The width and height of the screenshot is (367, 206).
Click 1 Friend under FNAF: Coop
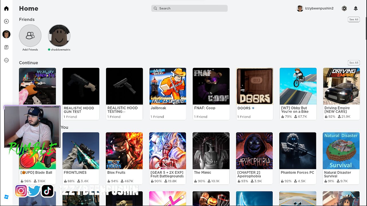201,117
